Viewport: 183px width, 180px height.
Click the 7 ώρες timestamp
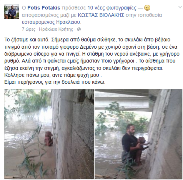pyautogui.click(x=29, y=29)
